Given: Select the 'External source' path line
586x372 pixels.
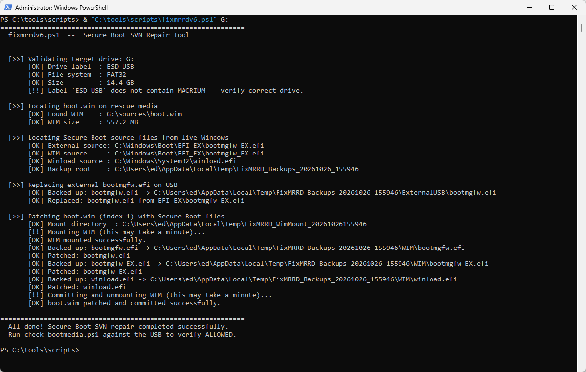Looking at the screenshot, I should tap(146, 145).
